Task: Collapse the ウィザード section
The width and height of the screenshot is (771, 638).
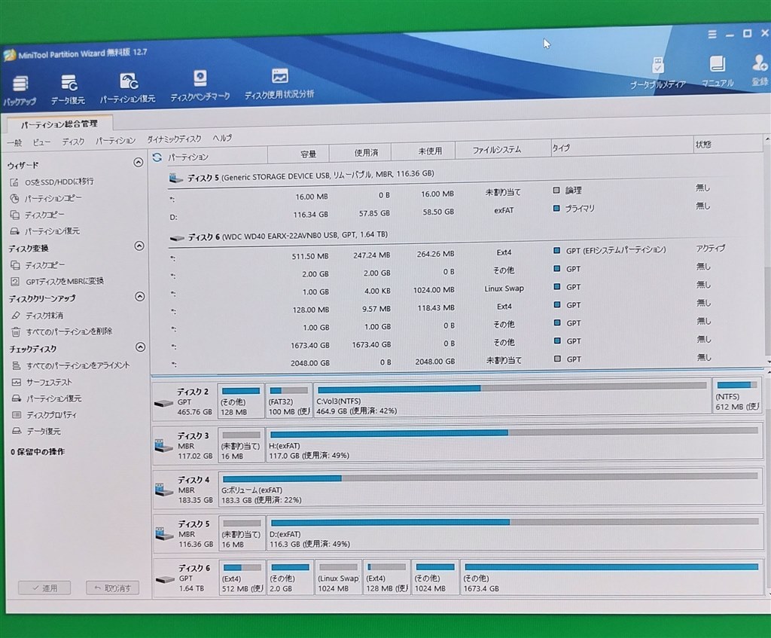Action: click(139, 163)
